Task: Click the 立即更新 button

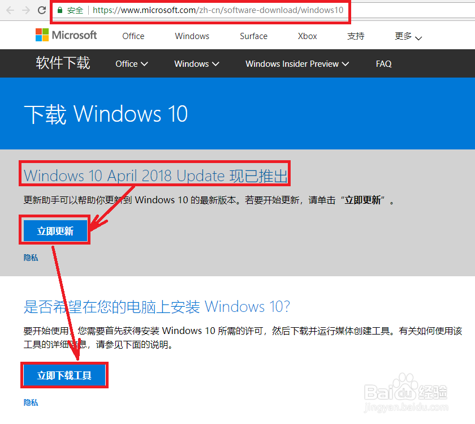Action: coord(55,231)
